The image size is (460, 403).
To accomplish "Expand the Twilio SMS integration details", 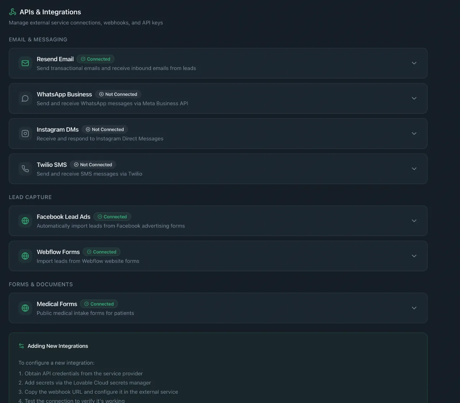I will [x=414, y=168].
